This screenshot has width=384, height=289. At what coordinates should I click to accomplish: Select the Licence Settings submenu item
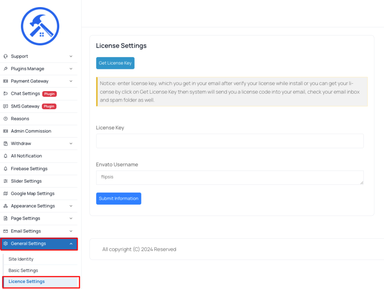pos(41,282)
